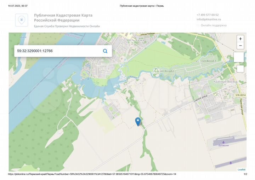The width and height of the screenshot is (255, 180).
Task: Click the small blank map control button
Action: click(x=240, y=69)
